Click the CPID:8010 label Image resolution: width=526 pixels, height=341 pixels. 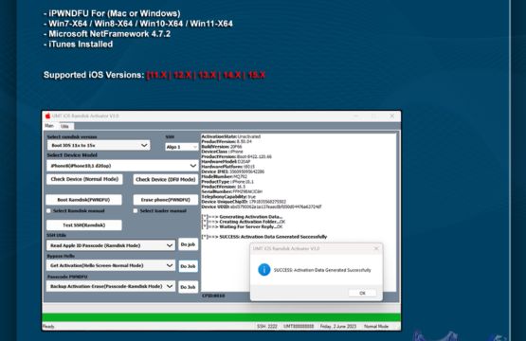point(213,296)
